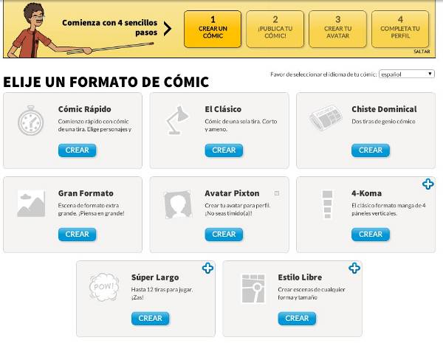Click the map layout icon for Estilo Libre
The width and height of the screenshot is (443, 343).
pos(253,288)
